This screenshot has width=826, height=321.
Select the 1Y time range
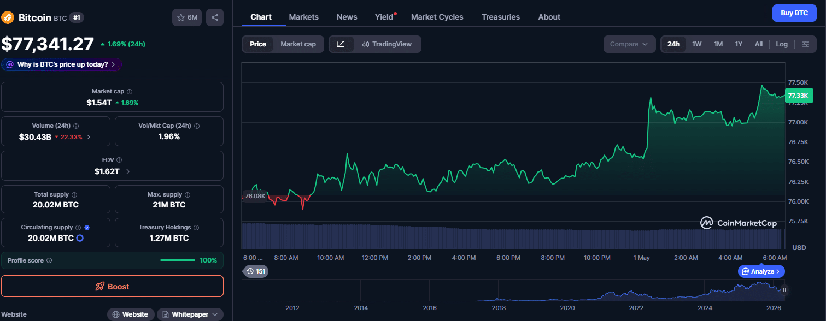tap(739, 44)
